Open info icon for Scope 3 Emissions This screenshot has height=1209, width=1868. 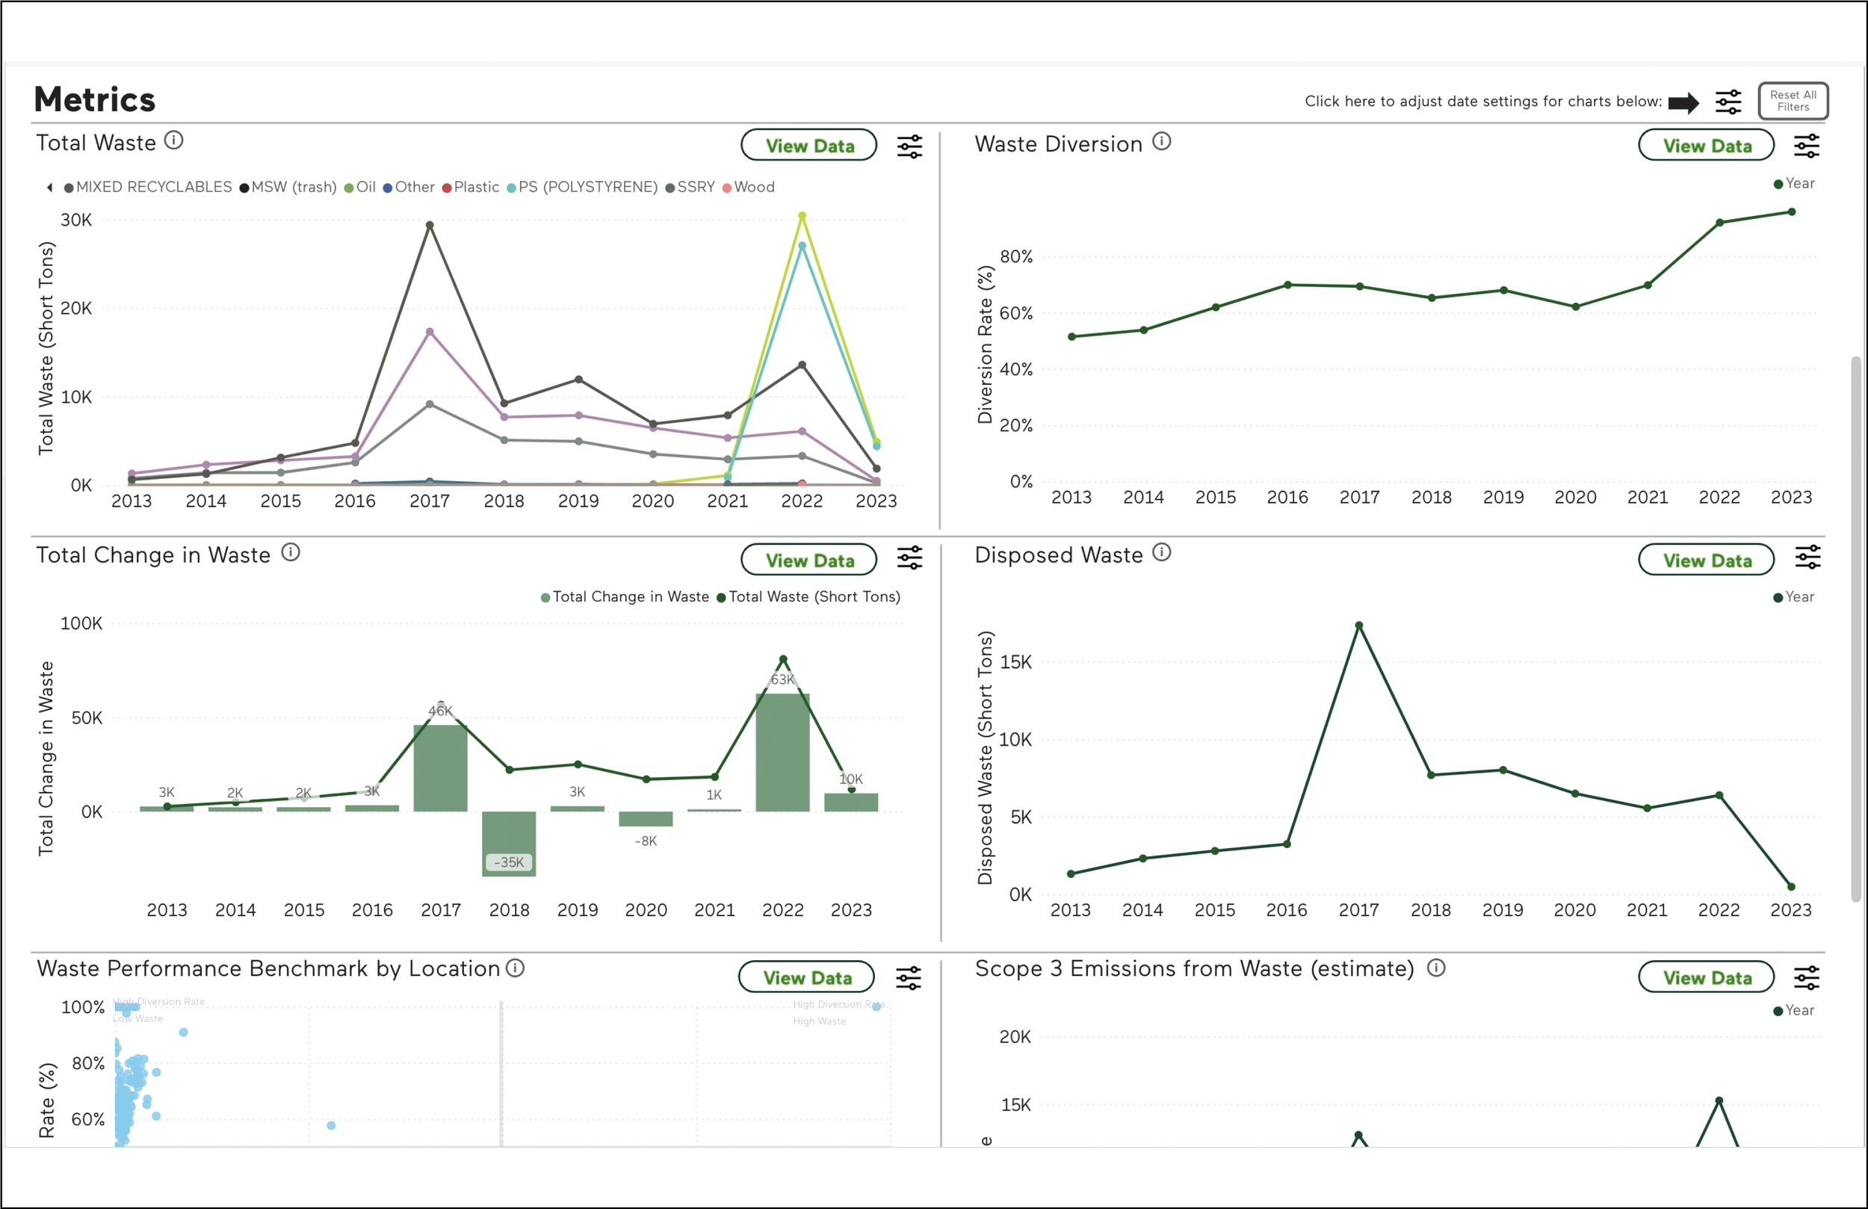pos(1435,967)
